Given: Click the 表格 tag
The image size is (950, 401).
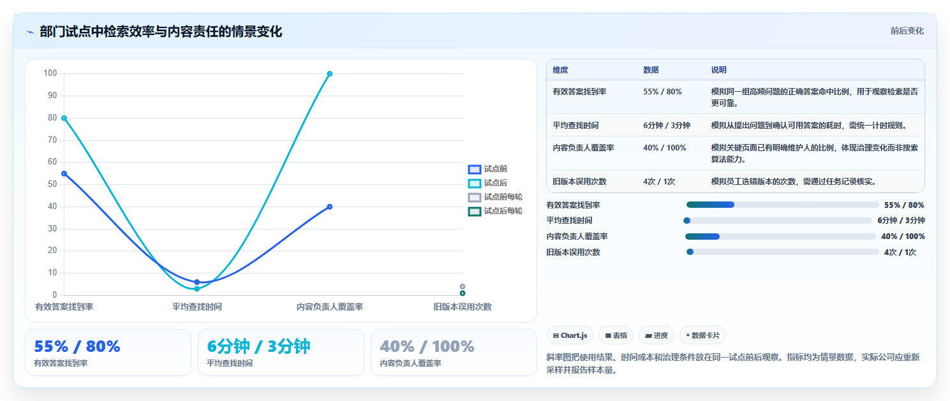Looking at the screenshot, I should tap(616, 335).
